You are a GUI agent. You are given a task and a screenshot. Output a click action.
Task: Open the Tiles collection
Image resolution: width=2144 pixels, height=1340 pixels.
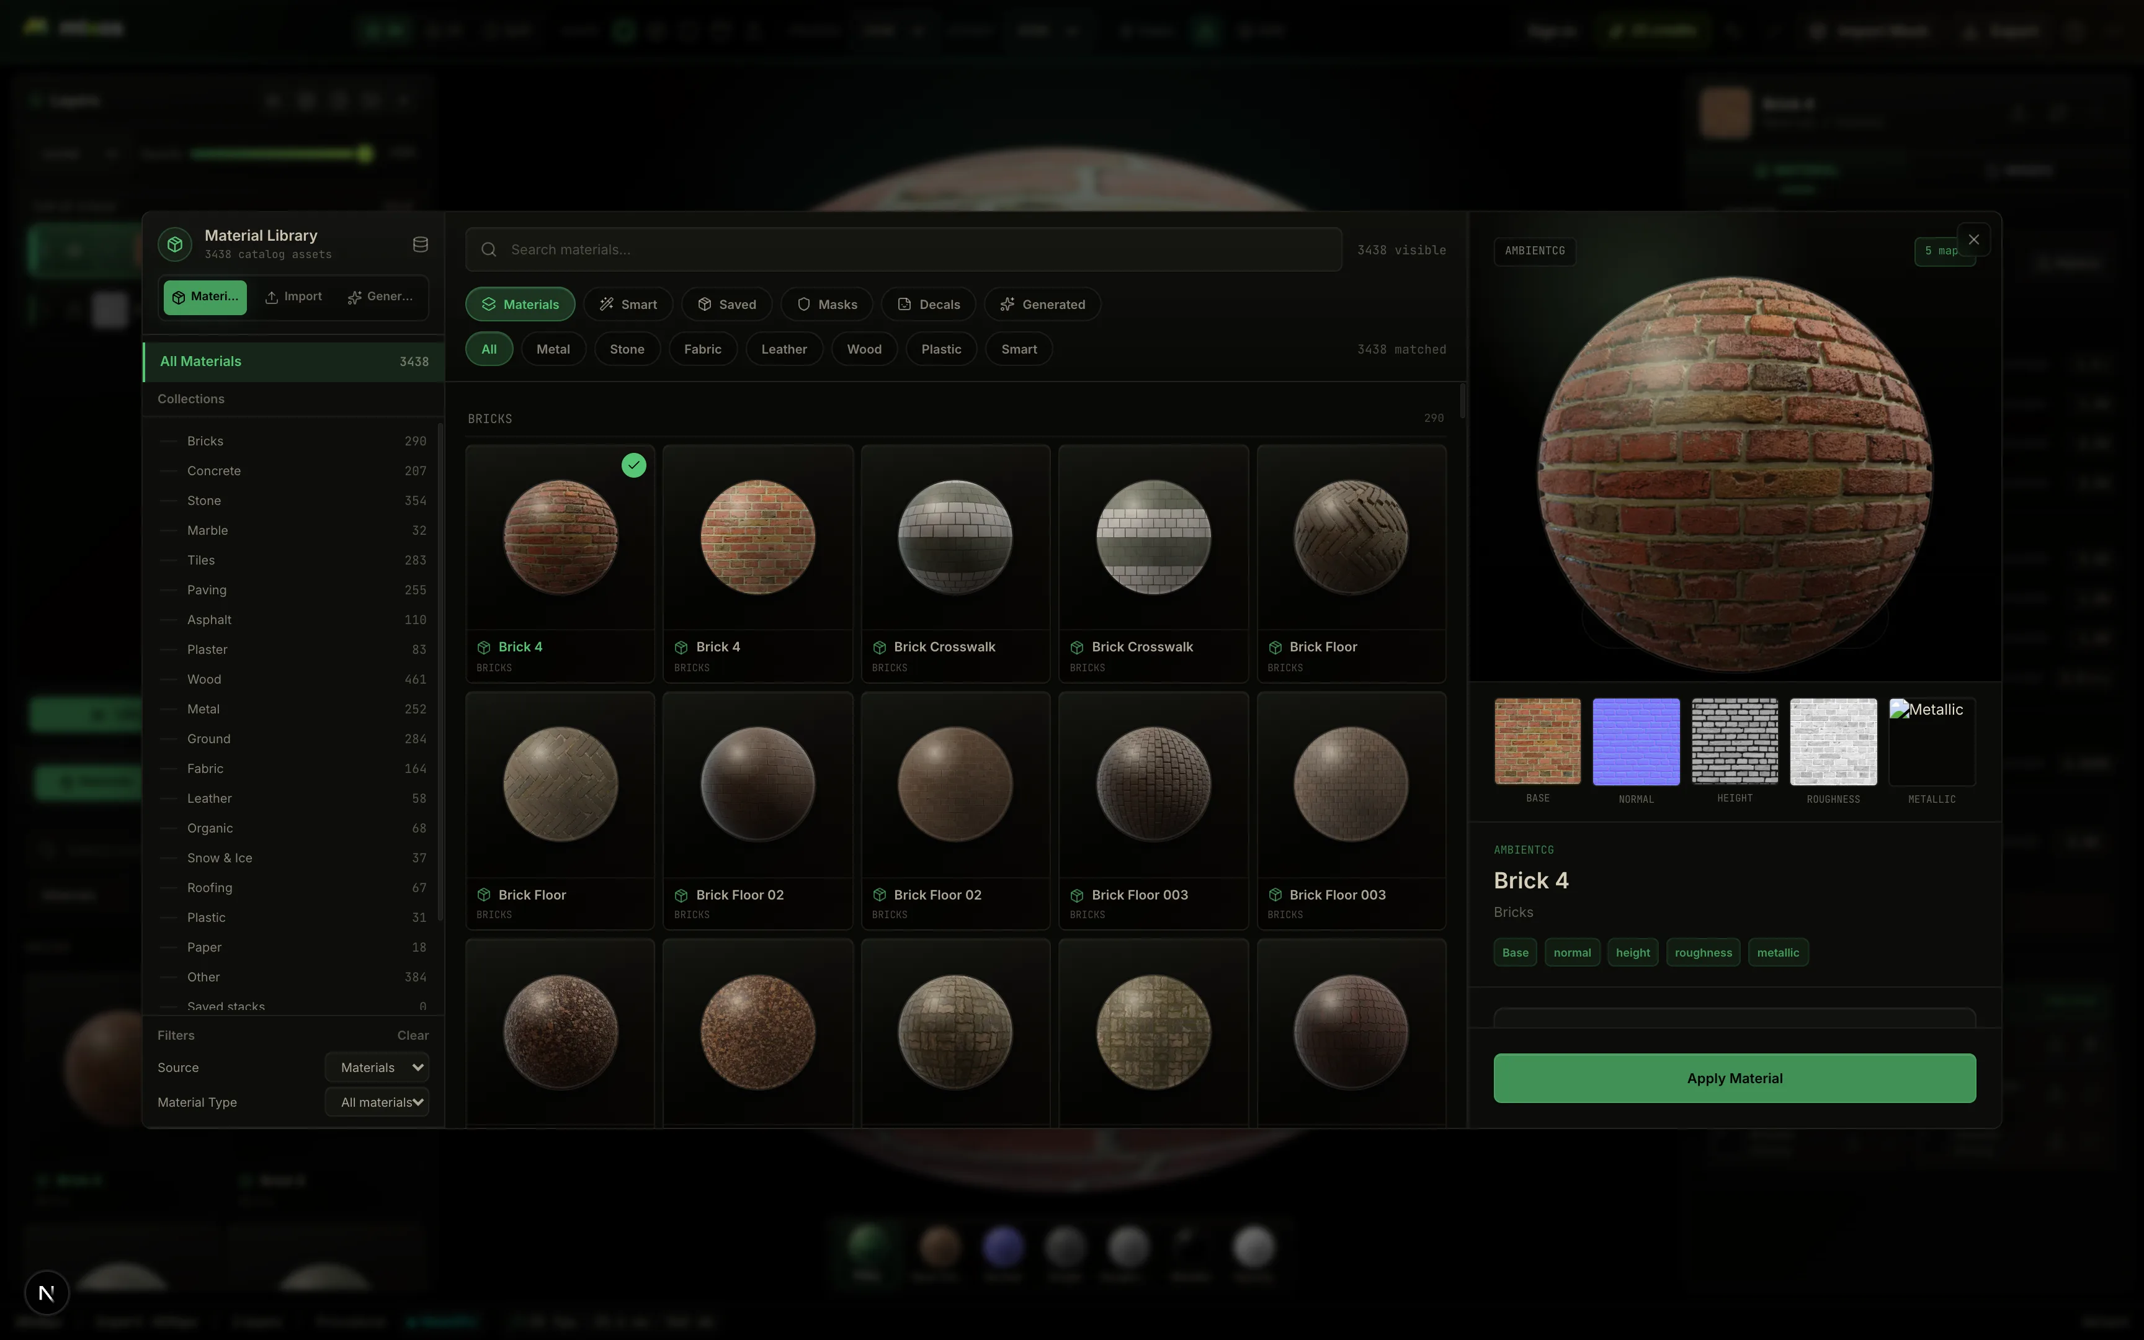pos(293,560)
